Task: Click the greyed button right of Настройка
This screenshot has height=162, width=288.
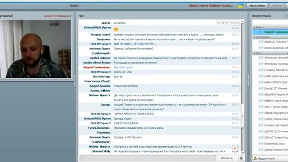Action: point(277,6)
